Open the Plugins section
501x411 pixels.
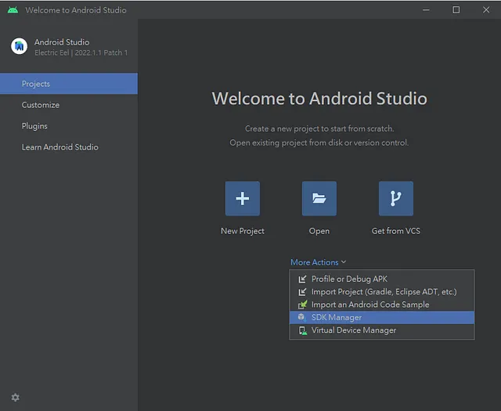[x=69, y=126]
